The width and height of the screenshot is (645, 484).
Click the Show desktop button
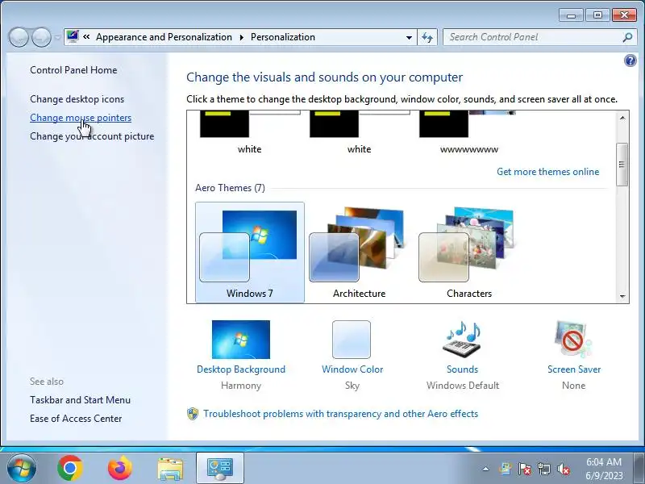639,468
